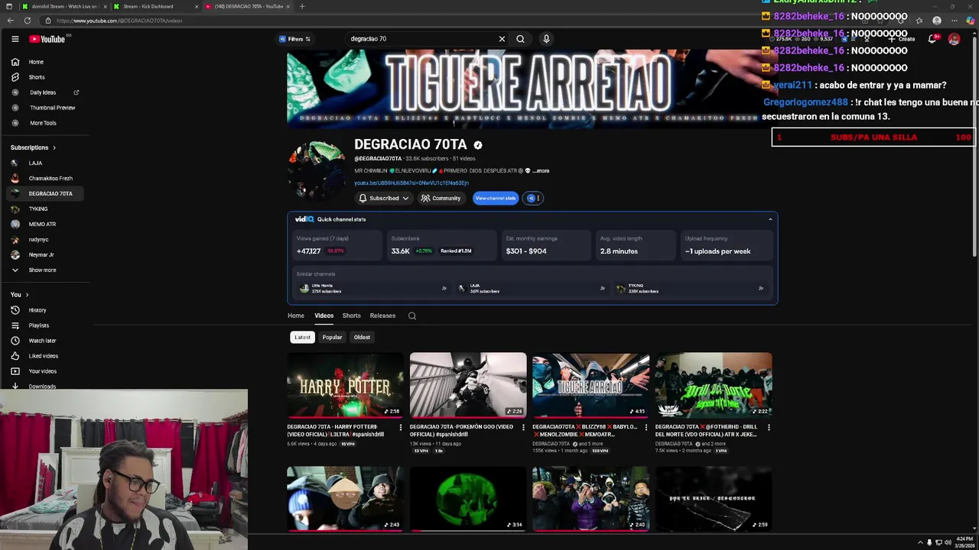Switch to the Kick Dashboard browser tab
The height and width of the screenshot is (550, 979).
pos(148,6)
